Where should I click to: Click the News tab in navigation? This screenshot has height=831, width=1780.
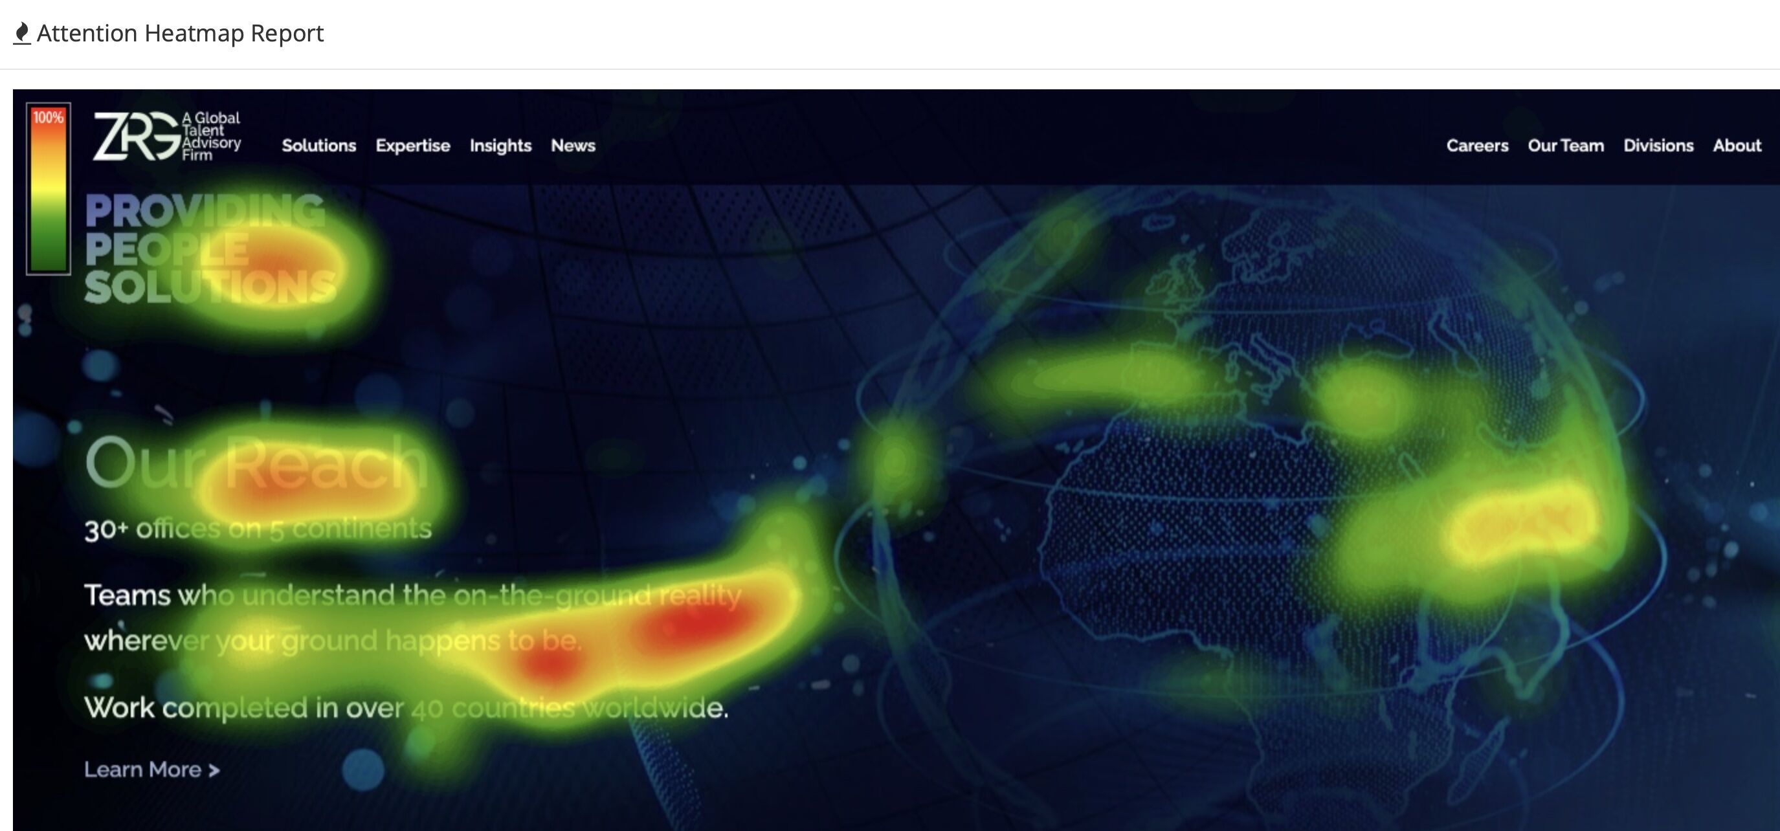pyautogui.click(x=572, y=146)
